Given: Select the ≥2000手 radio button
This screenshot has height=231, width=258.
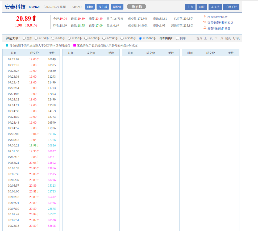Looking at the screenshot, I should click(x=104, y=38).
